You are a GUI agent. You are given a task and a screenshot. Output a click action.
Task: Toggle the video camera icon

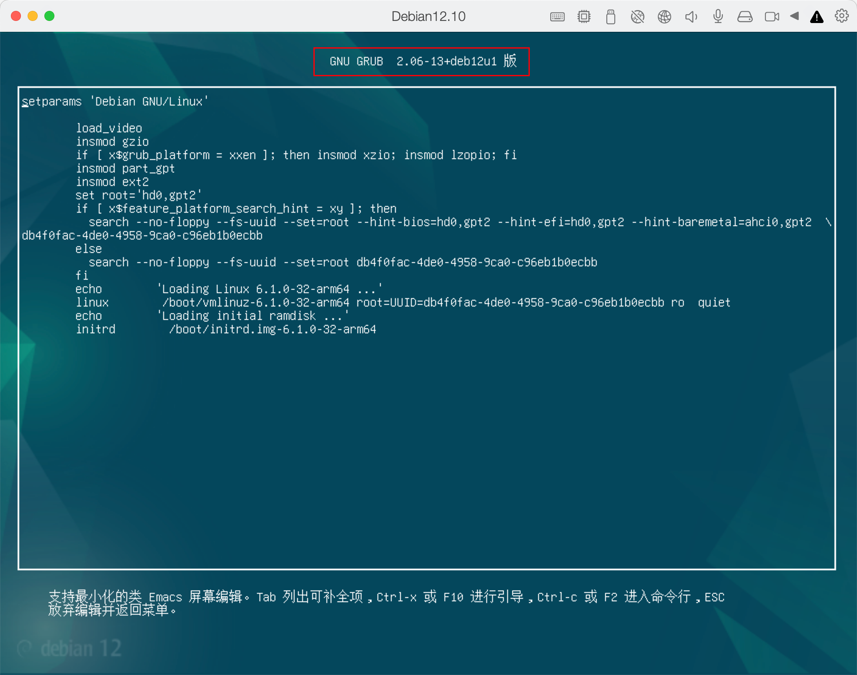pyautogui.click(x=772, y=17)
